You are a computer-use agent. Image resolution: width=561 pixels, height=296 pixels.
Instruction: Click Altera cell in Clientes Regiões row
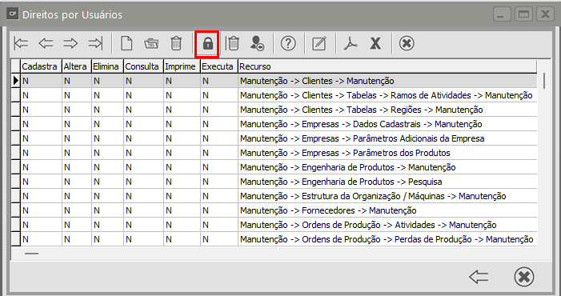coord(77,110)
